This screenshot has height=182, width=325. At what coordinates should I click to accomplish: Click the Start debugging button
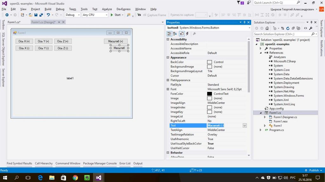point(116,15)
